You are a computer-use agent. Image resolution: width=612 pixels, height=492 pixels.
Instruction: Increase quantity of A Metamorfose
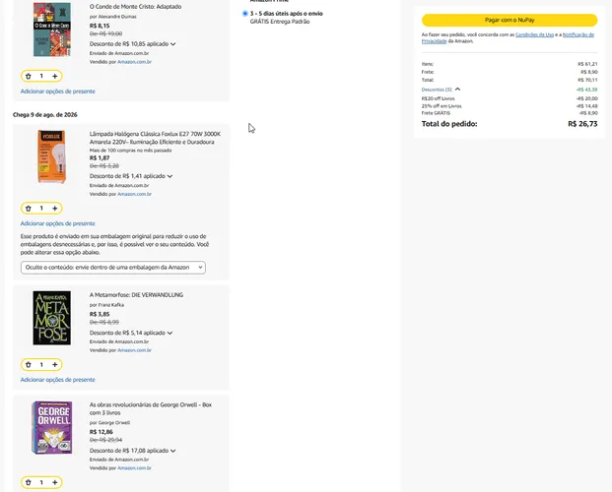coord(54,364)
